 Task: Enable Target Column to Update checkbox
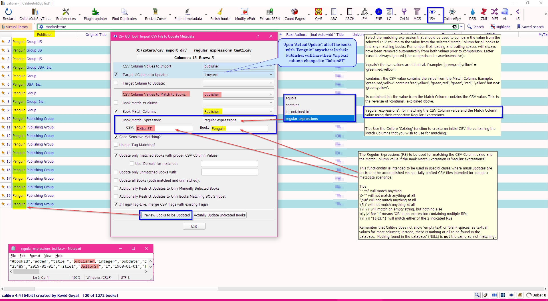[x=116, y=83]
